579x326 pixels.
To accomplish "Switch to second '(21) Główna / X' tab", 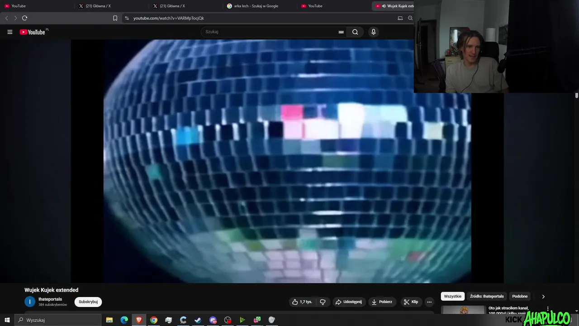I will [185, 6].
